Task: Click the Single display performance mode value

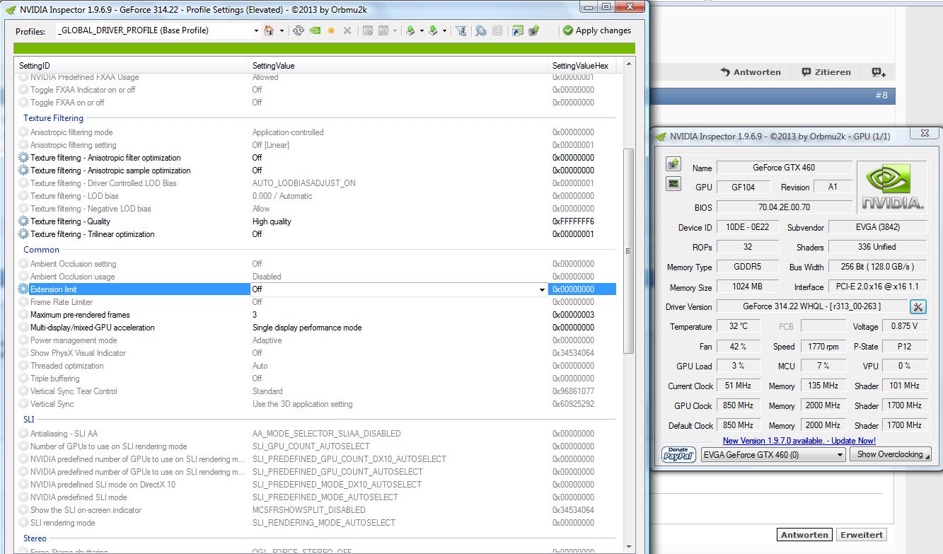Action: [307, 328]
